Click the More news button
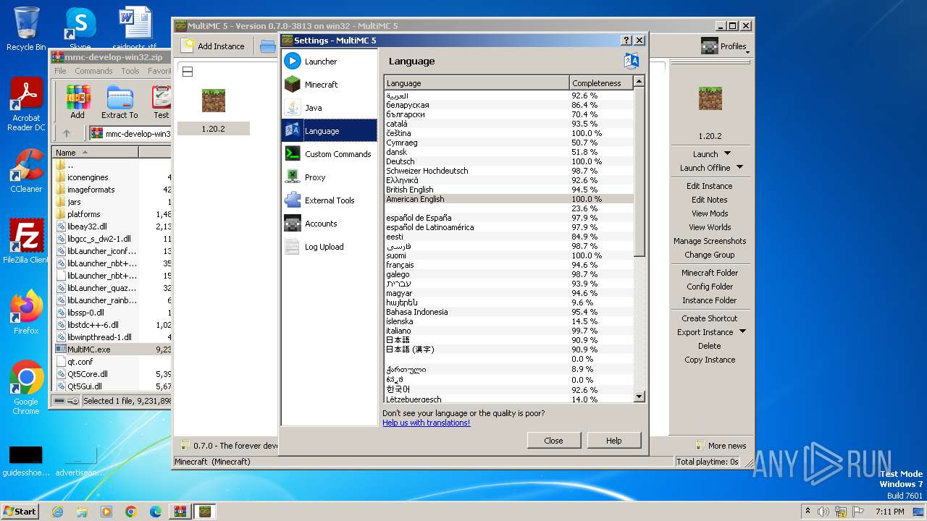This screenshot has width=927, height=521. click(721, 446)
